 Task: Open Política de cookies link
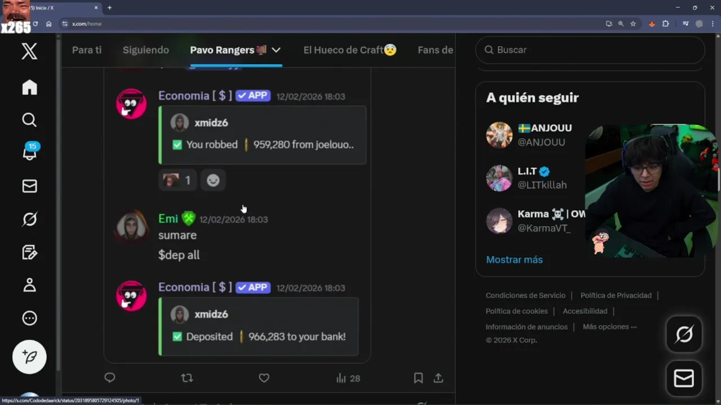[517, 311]
